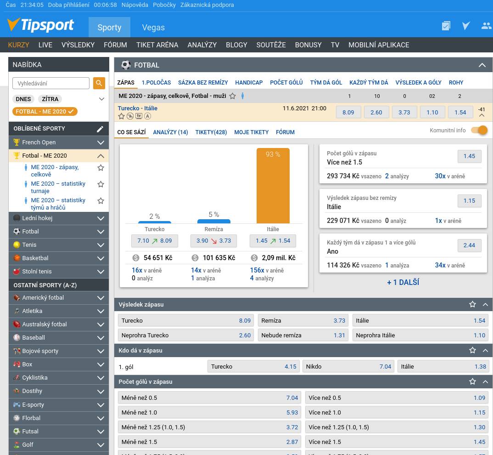Pick Méně než 0.5 at 7.04
Viewport: 493px width, 455px height.
[209, 398]
